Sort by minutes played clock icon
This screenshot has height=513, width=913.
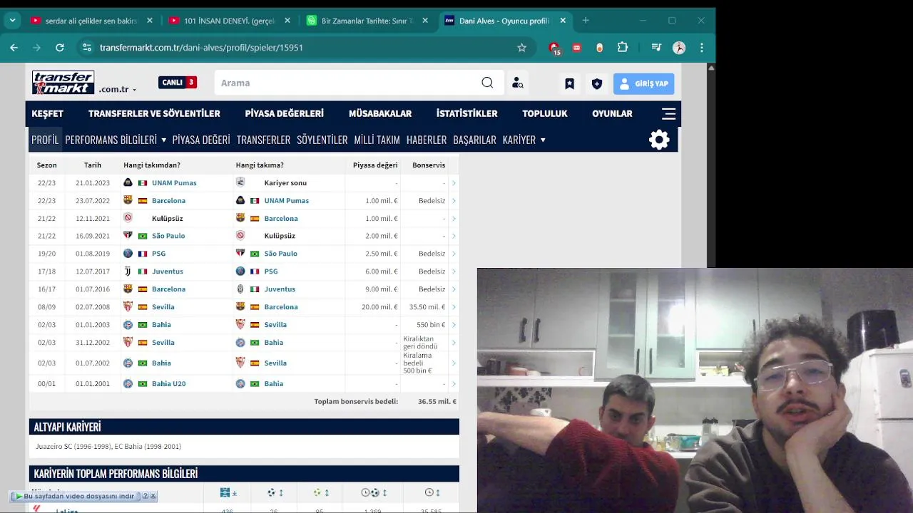(x=433, y=492)
